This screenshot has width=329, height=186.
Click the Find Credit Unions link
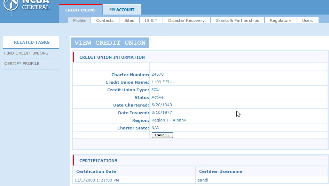click(x=26, y=53)
